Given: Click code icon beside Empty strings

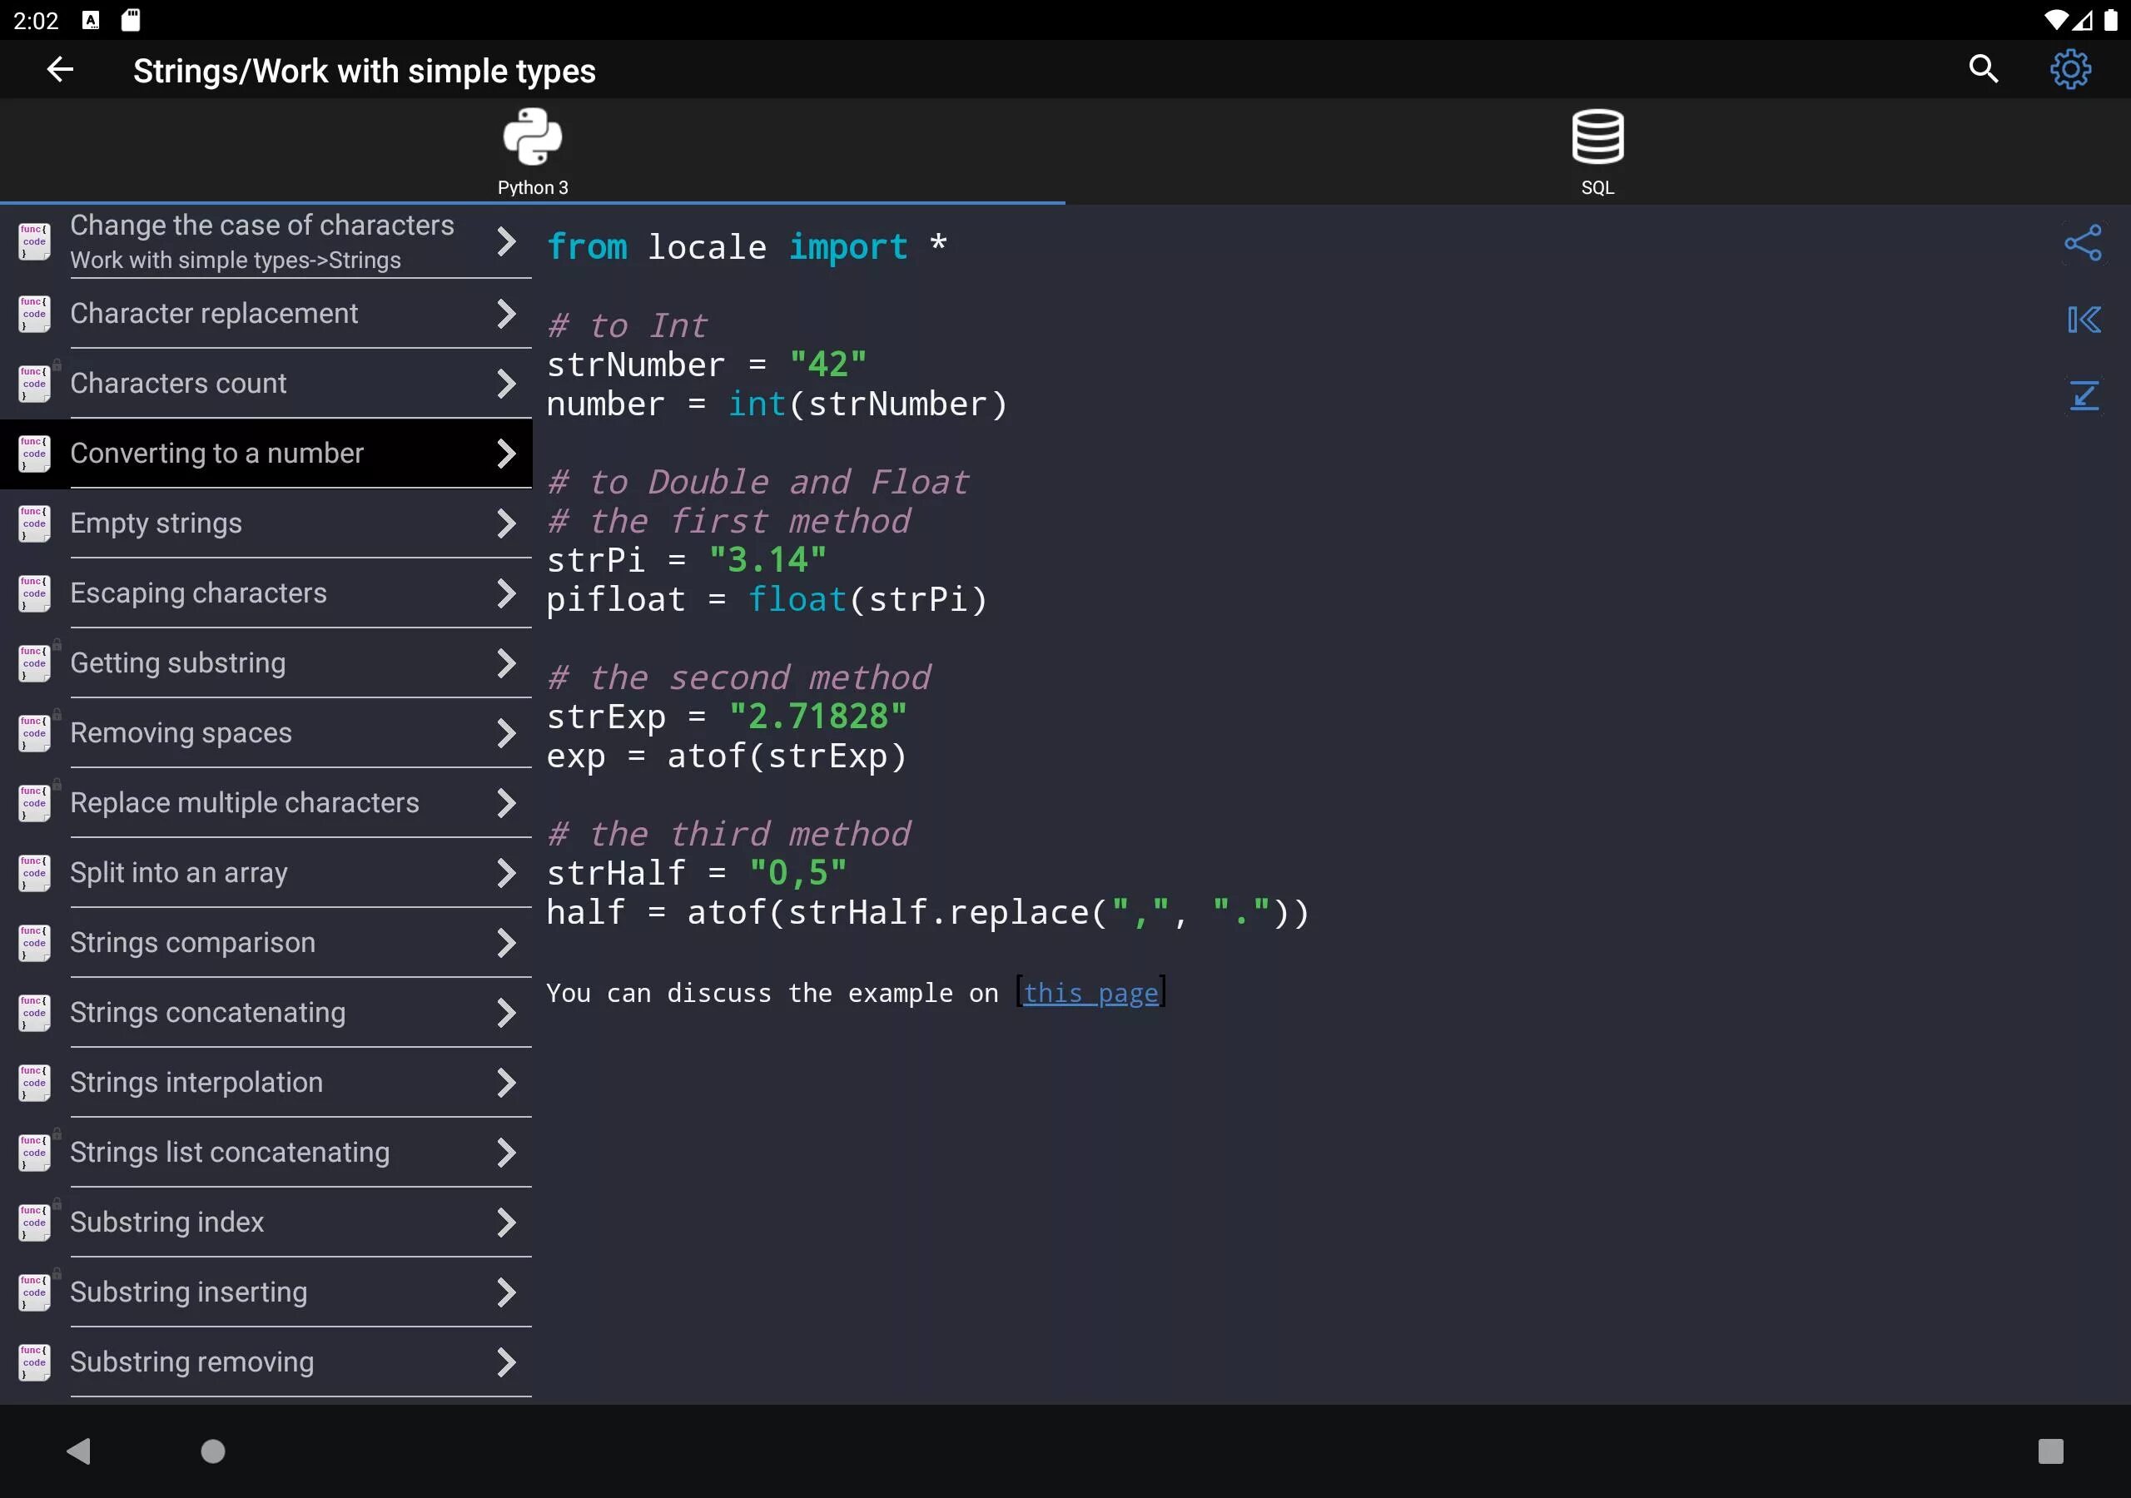Looking at the screenshot, I should 34,523.
